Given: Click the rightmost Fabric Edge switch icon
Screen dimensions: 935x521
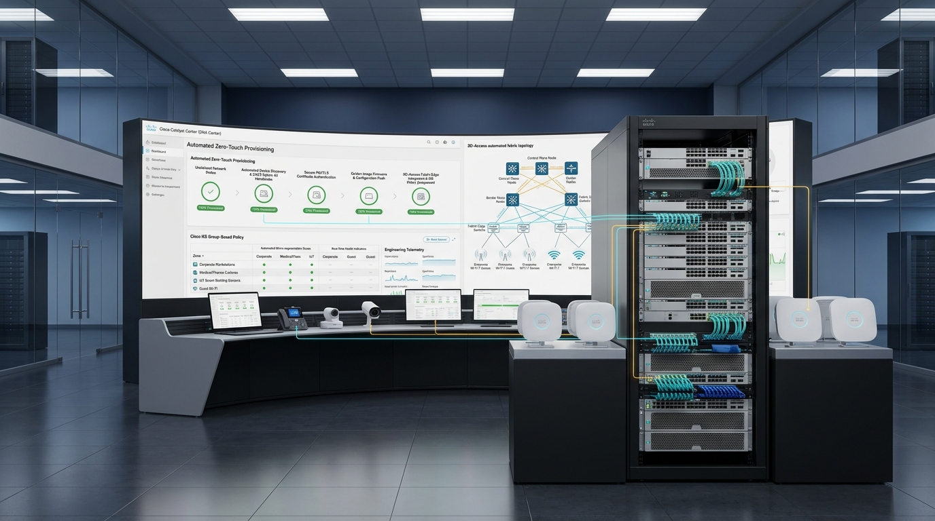Looking at the screenshot, I should [x=588, y=228].
